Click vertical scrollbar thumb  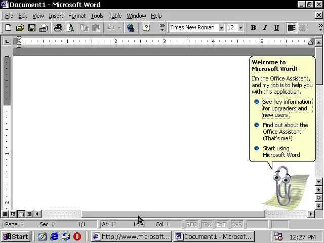point(318,66)
